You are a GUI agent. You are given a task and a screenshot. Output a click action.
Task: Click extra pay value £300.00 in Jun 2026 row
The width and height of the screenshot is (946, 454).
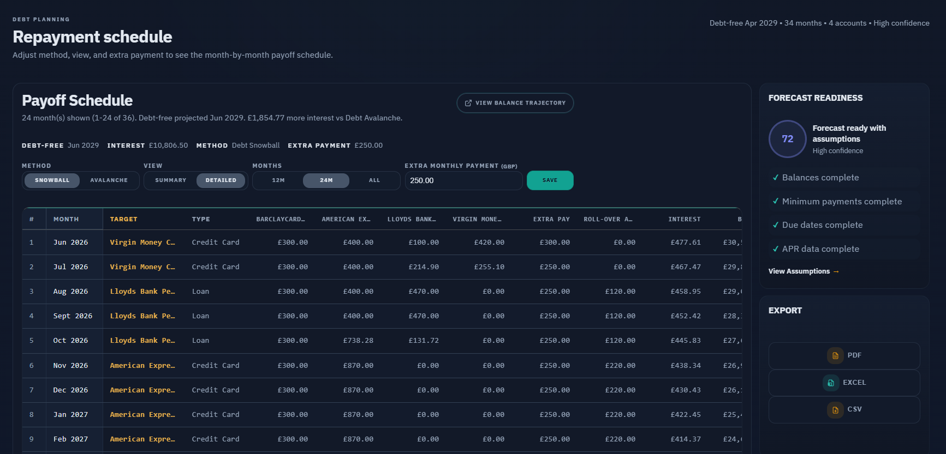[555, 243]
